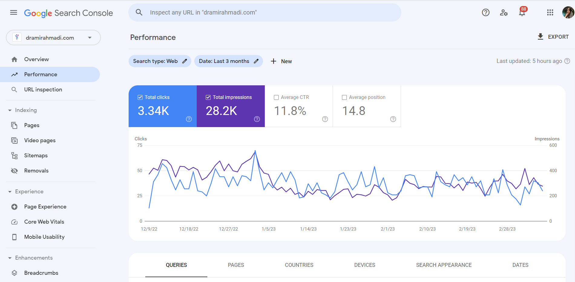Click the Inspect any URL search field
The height and width of the screenshot is (282, 575).
(x=264, y=12)
